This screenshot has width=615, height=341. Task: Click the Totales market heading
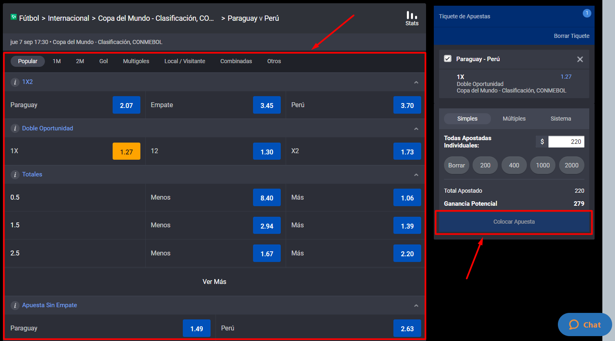32,174
